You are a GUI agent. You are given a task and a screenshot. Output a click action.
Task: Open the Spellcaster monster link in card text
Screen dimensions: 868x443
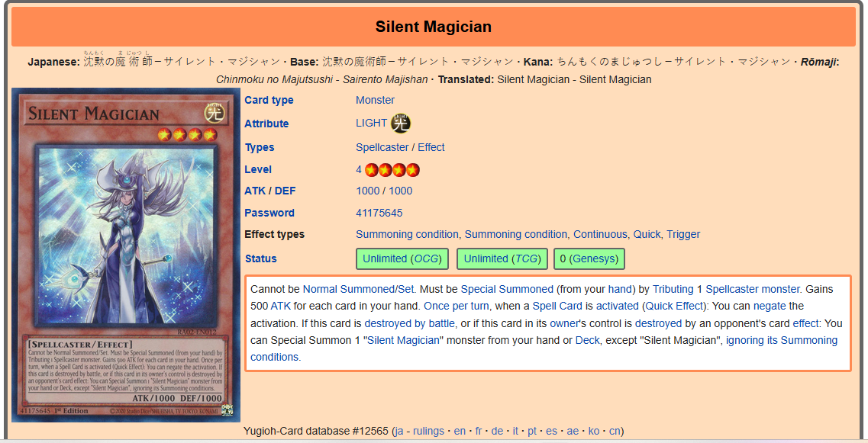coord(753,289)
